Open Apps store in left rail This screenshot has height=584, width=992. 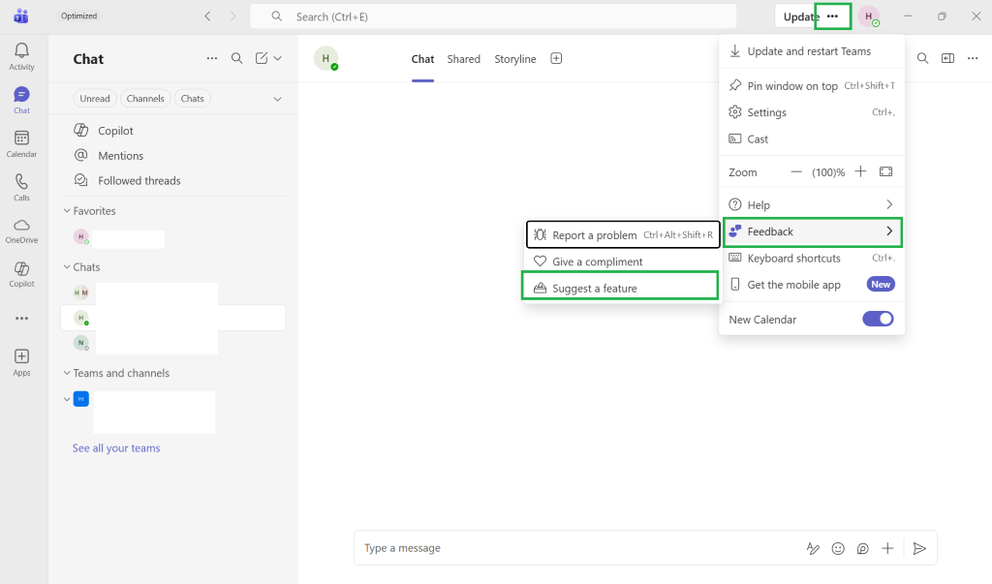[21, 362]
